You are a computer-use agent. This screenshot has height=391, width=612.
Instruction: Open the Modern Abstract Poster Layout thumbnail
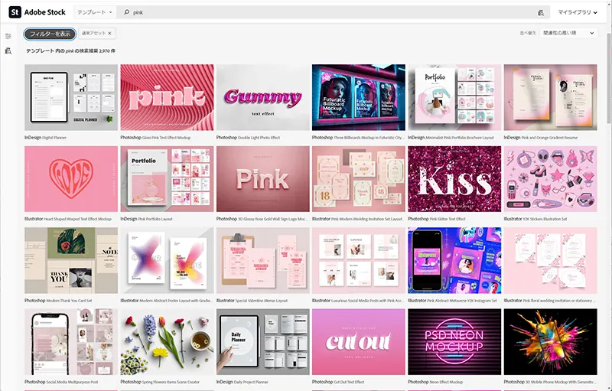click(x=167, y=260)
